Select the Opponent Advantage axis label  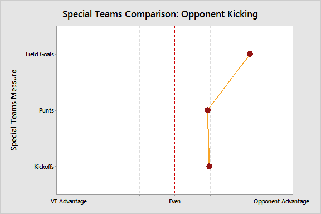(x=281, y=201)
